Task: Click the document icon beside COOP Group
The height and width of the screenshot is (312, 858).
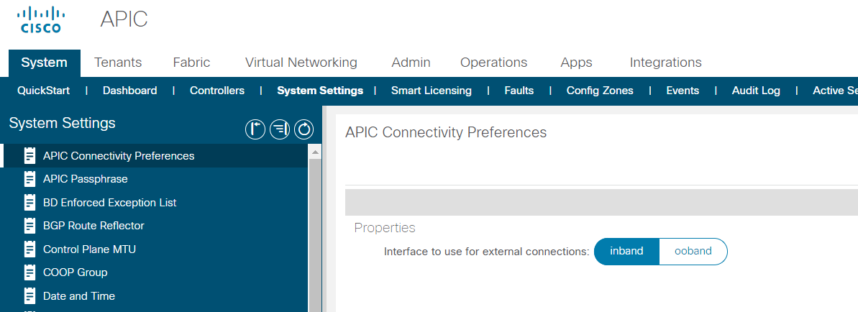Action: pos(30,272)
